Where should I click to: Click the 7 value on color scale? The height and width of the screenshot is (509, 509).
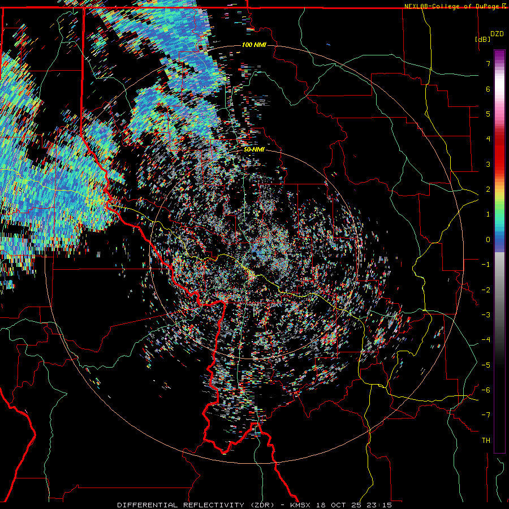[488, 63]
